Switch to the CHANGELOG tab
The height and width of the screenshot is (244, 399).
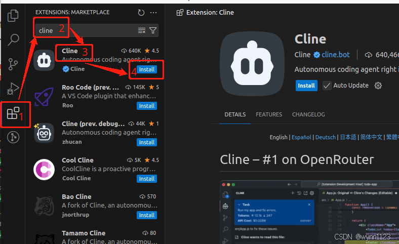tap(308, 114)
